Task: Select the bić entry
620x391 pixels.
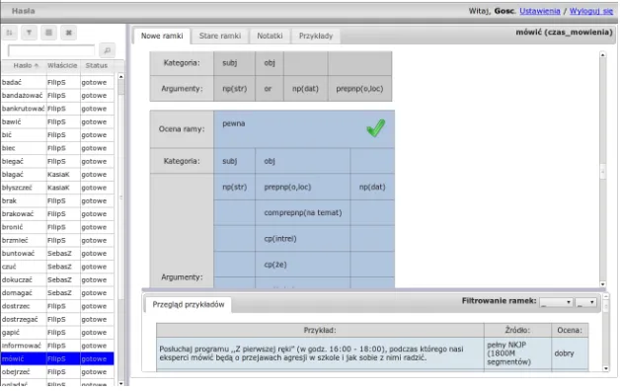Action: [x=57, y=135]
